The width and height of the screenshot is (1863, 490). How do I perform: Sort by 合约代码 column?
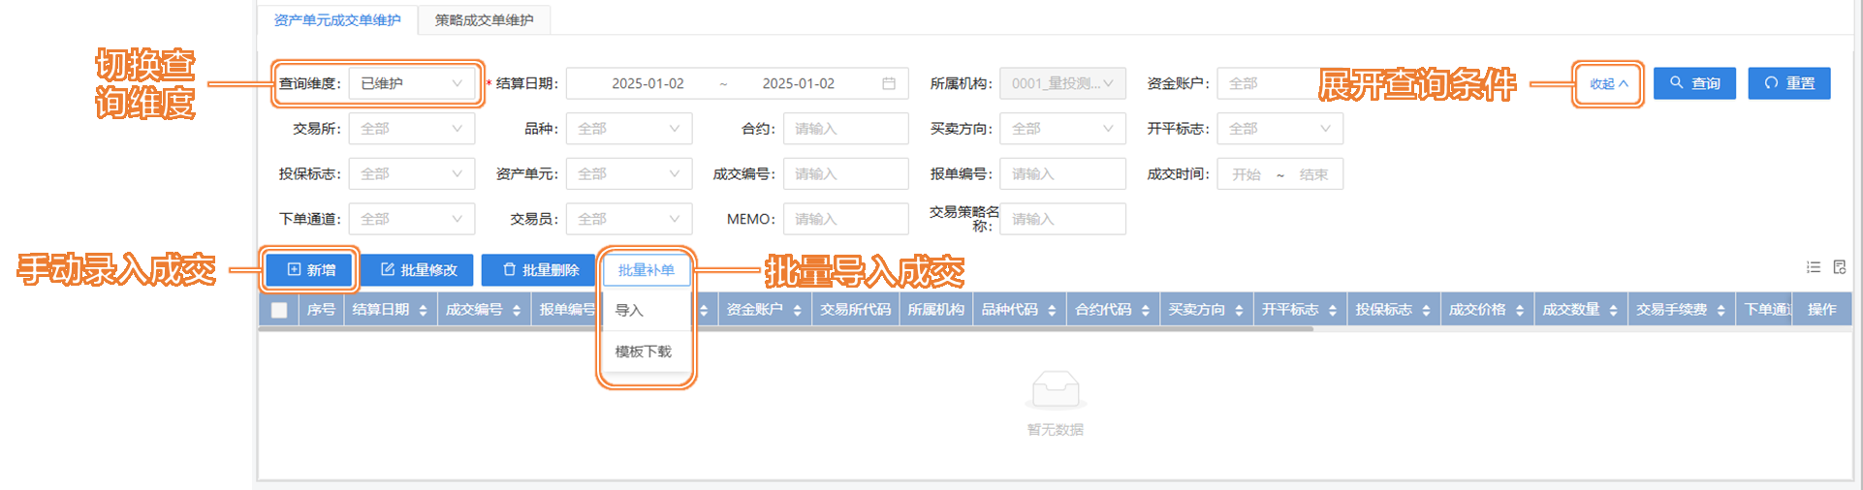tap(1146, 310)
